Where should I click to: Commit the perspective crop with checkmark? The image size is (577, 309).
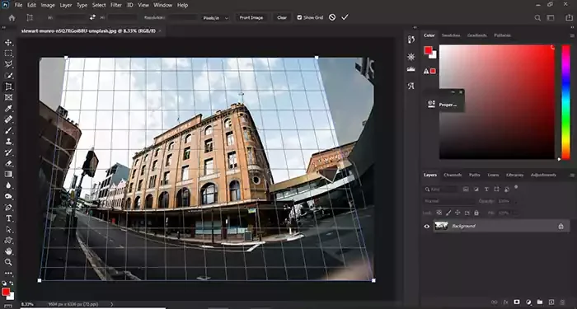coord(345,17)
